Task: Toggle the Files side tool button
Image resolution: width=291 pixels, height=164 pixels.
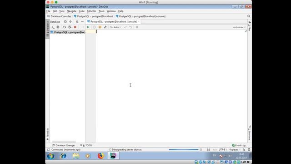Action: [x=250, y=26]
